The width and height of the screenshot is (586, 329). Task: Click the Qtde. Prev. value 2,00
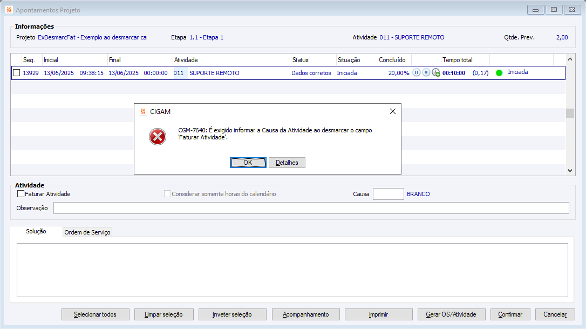pos(562,37)
